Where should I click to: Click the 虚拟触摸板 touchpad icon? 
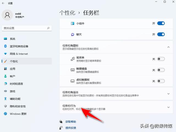point(73,81)
